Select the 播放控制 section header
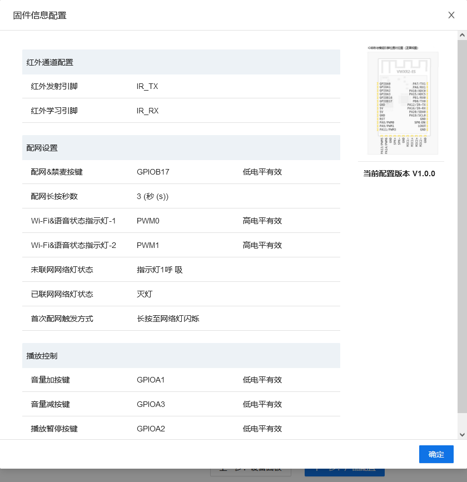This screenshot has width=467, height=482. (42, 356)
